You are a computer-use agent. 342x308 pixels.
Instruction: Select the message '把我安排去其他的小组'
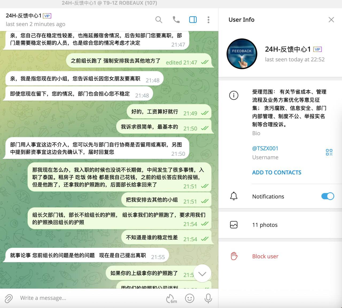click(x=166, y=200)
